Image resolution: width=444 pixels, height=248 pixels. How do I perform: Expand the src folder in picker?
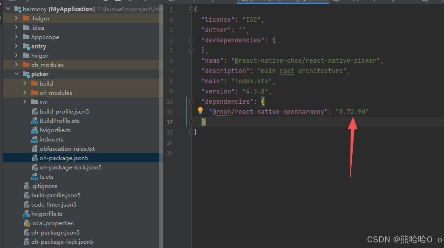[x=25, y=102]
